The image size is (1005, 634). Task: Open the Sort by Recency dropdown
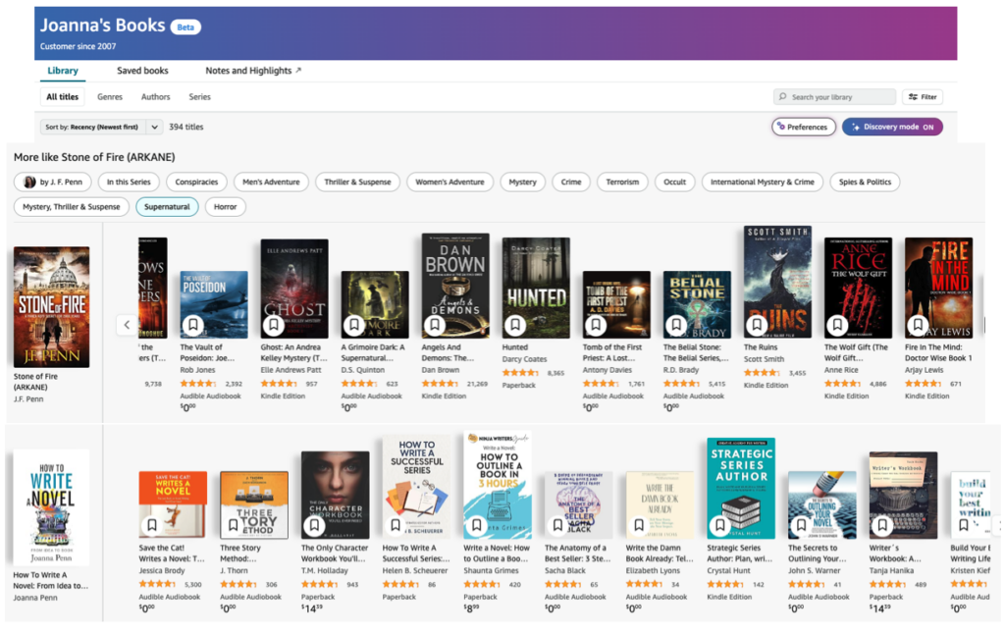(101, 127)
